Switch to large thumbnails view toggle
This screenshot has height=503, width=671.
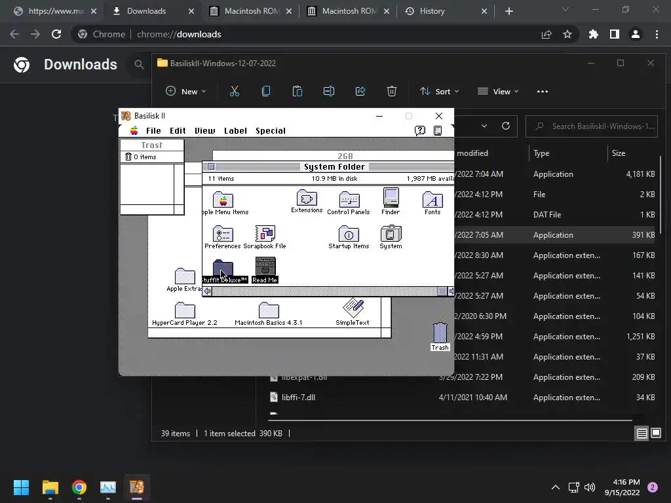(x=655, y=433)
